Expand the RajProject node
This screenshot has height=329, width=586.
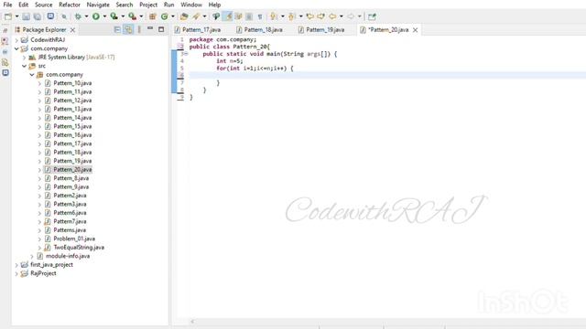[x=16, y=273]
